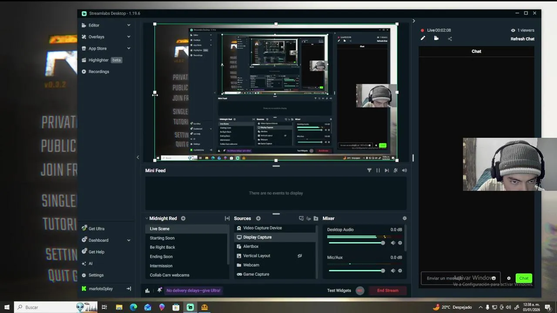Collapse the side navigation with left arrow
Image resolution: width=557 pixels, height=313 pixels.
pyautogui.click(x=138, y=157)
